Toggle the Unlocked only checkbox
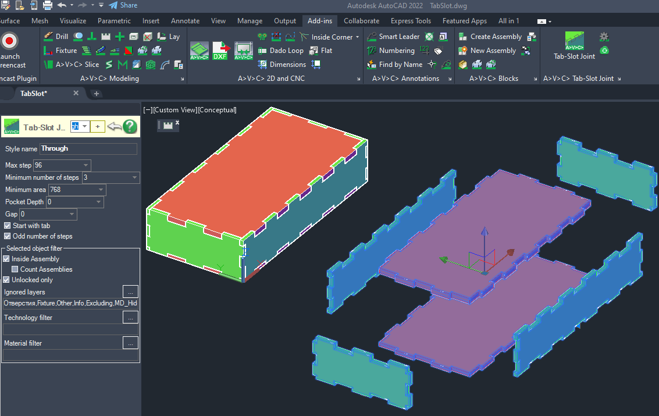 coord(6,280)
